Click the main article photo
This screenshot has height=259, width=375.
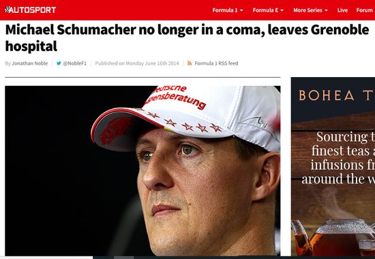(x=142, y=171)
